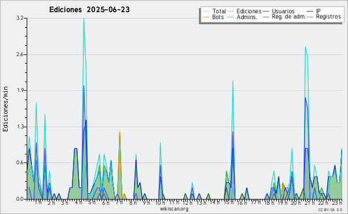Click the '1 h' x-axis label
Screen dimensions: 348x214
coord(38,202)
